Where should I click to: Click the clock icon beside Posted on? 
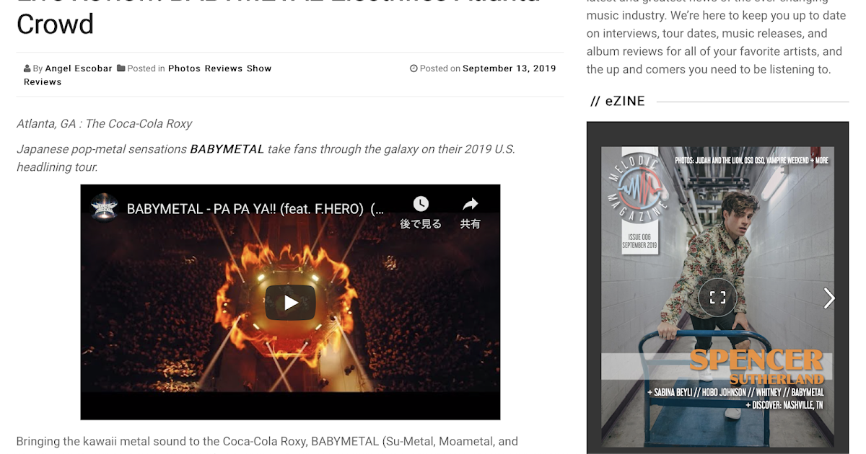coord(414,68)
